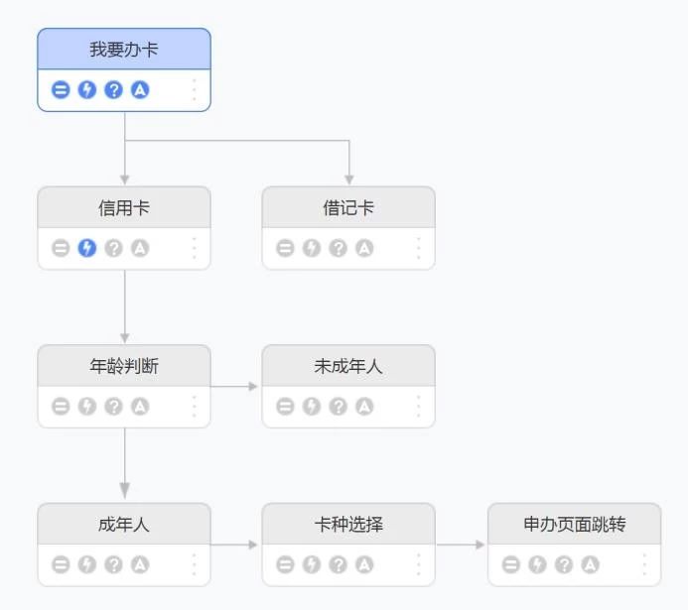688x610 pixels.
Task: Select the 未成年人 node title
Action: tap(348, 366)
